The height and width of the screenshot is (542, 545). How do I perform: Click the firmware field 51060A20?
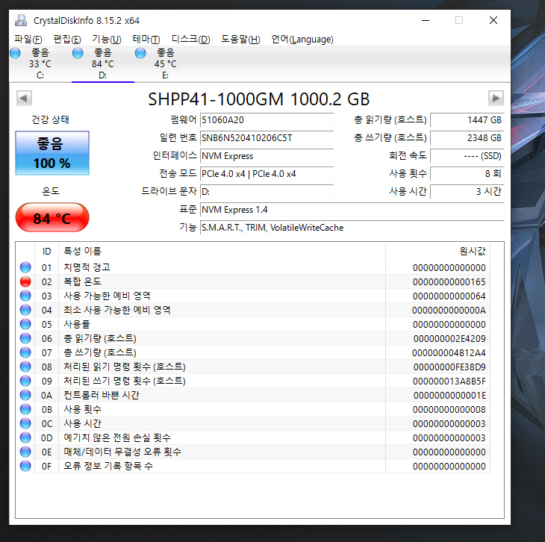[x=267, y=120]
